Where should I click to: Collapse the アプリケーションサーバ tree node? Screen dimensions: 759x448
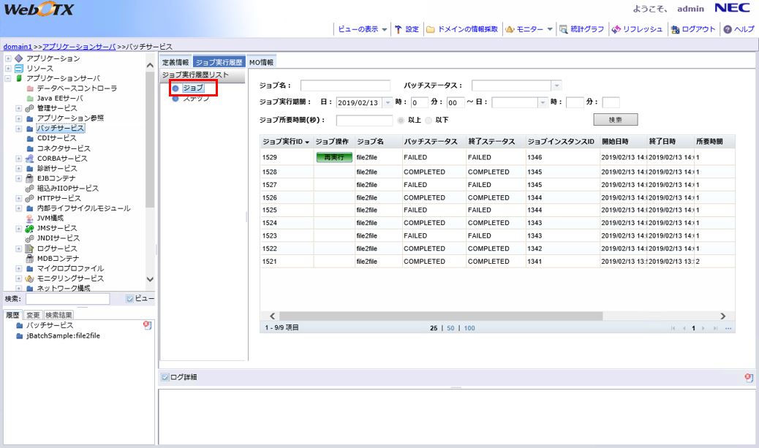(7, 78)
